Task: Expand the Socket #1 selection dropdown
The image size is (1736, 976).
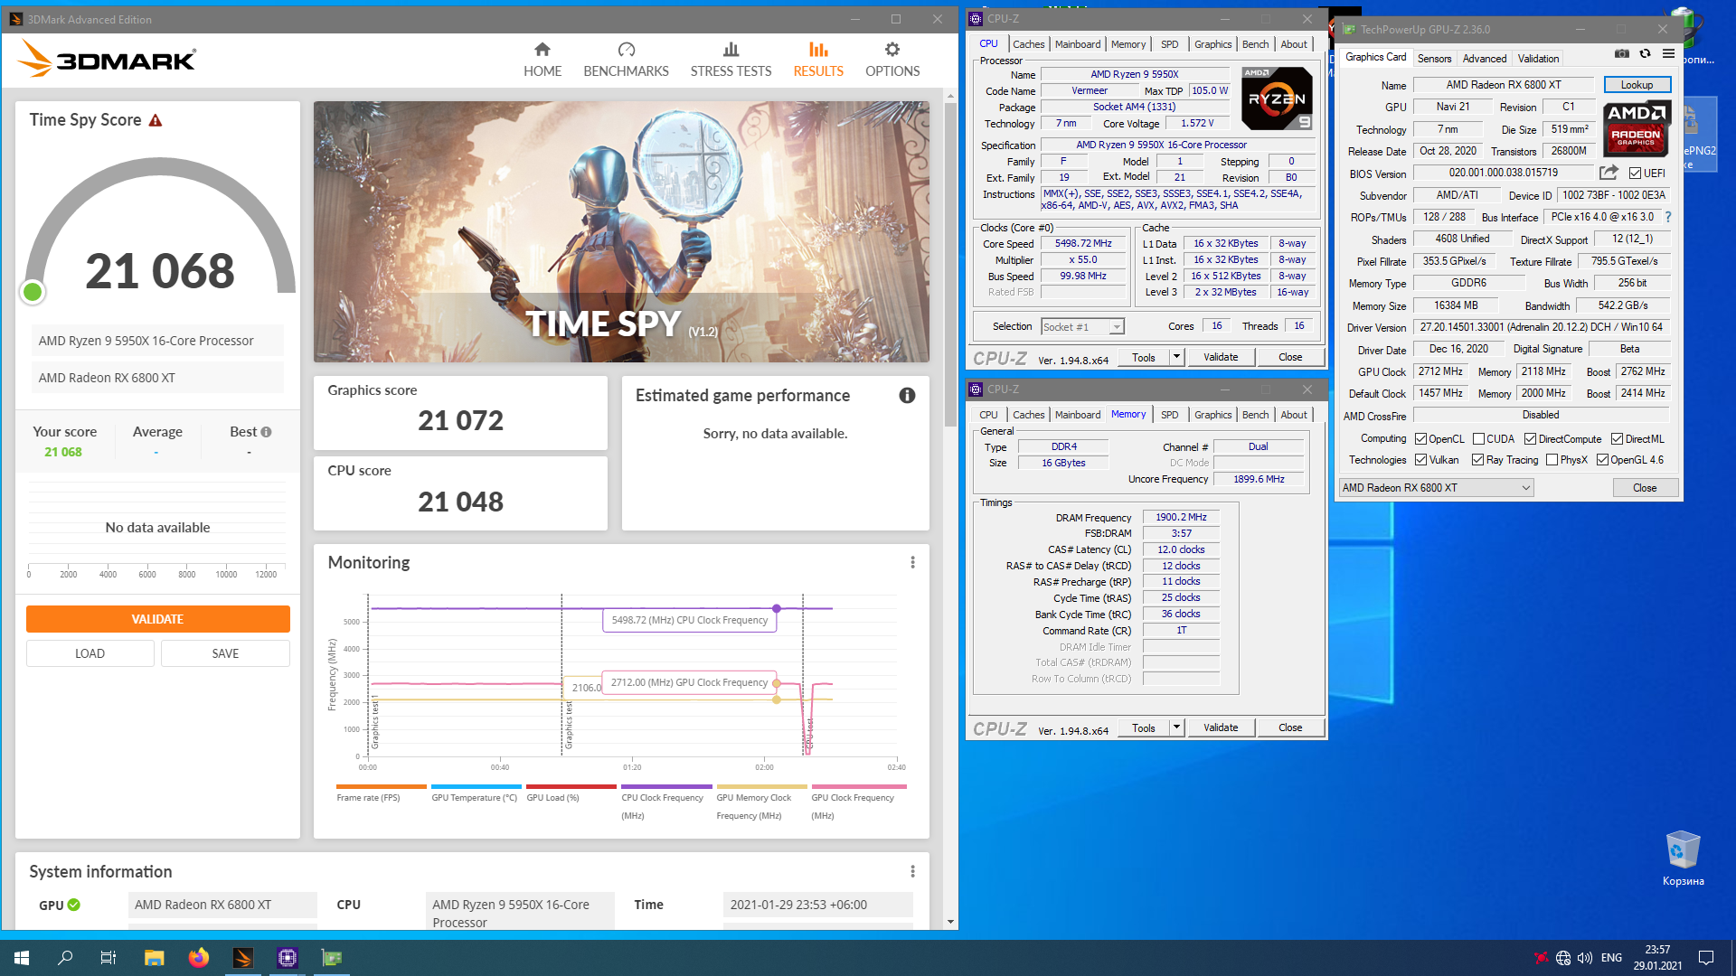Action: pos(1117,327)
